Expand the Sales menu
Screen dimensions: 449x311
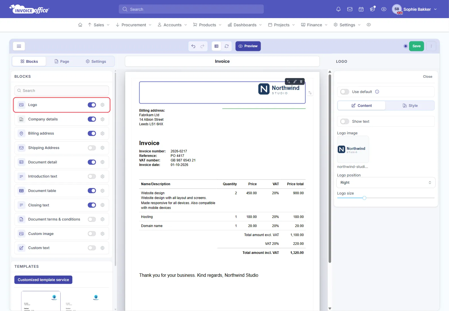pyautogui.click(x=99, y=25)
